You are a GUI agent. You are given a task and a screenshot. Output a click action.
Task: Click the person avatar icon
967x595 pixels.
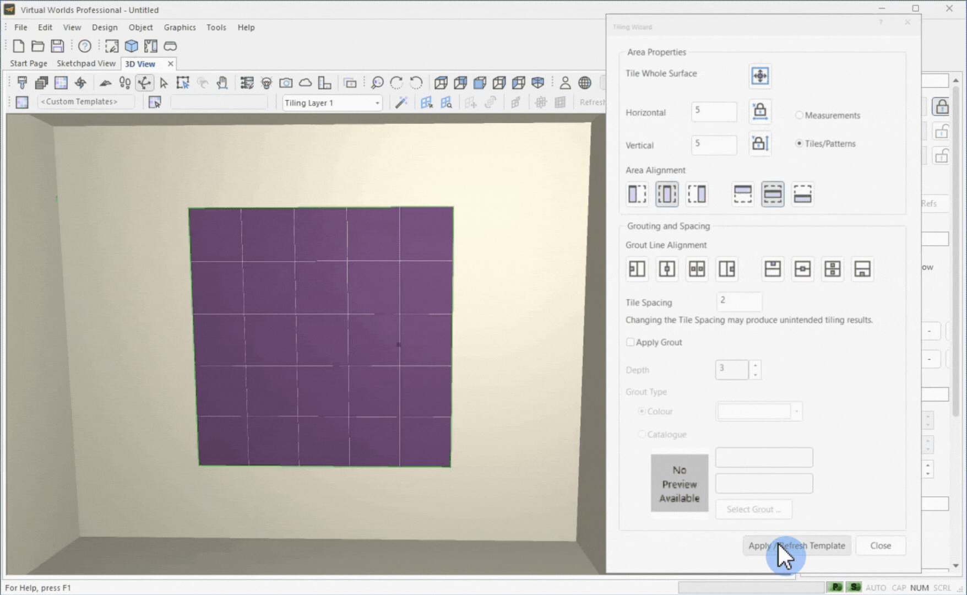pos(565,83)
